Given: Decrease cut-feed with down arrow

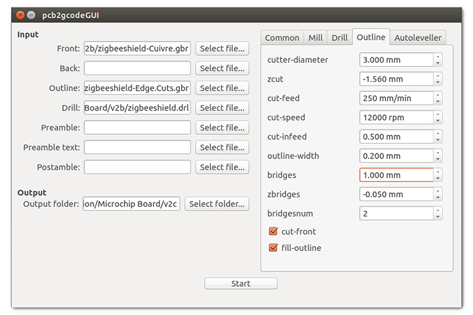Looking at the screenshot, I should (x=438, y=102).
